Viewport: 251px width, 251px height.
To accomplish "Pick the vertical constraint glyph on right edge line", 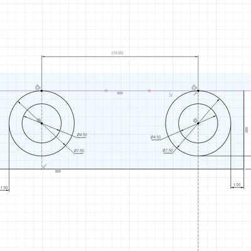I will click(247, 130).
